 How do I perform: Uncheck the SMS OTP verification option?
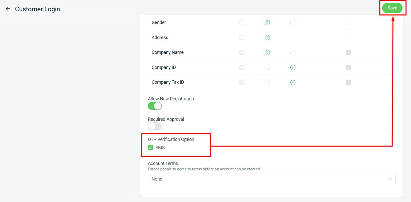tap(150, 147)
